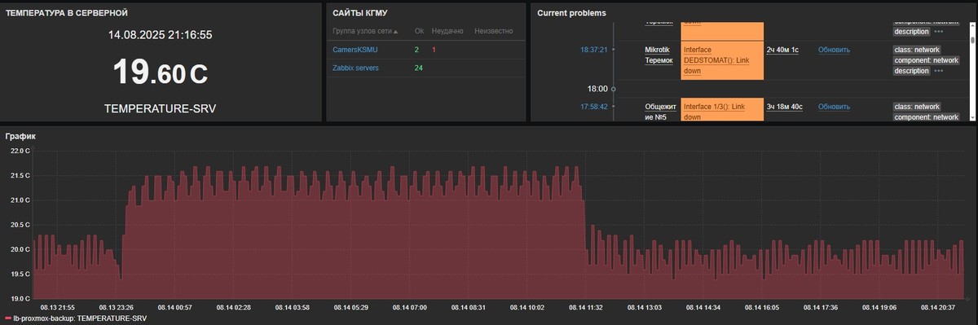Click Ok count 24 for Zabbix servers
The width and height of the screenshot is (978, 325).
tap(419, 68)
